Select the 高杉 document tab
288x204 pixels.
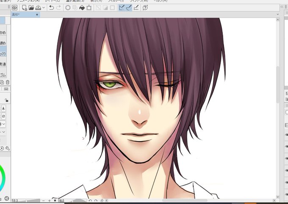pos(25,14)
